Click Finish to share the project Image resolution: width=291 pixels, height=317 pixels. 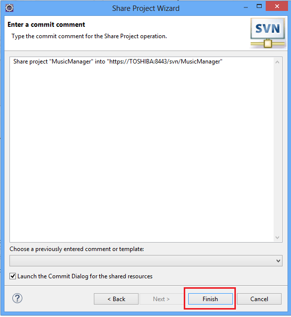tap(210, 299)
